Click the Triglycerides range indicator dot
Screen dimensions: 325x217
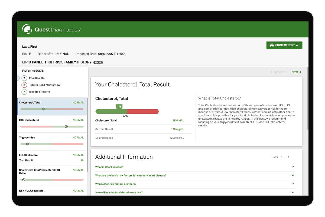27,144
